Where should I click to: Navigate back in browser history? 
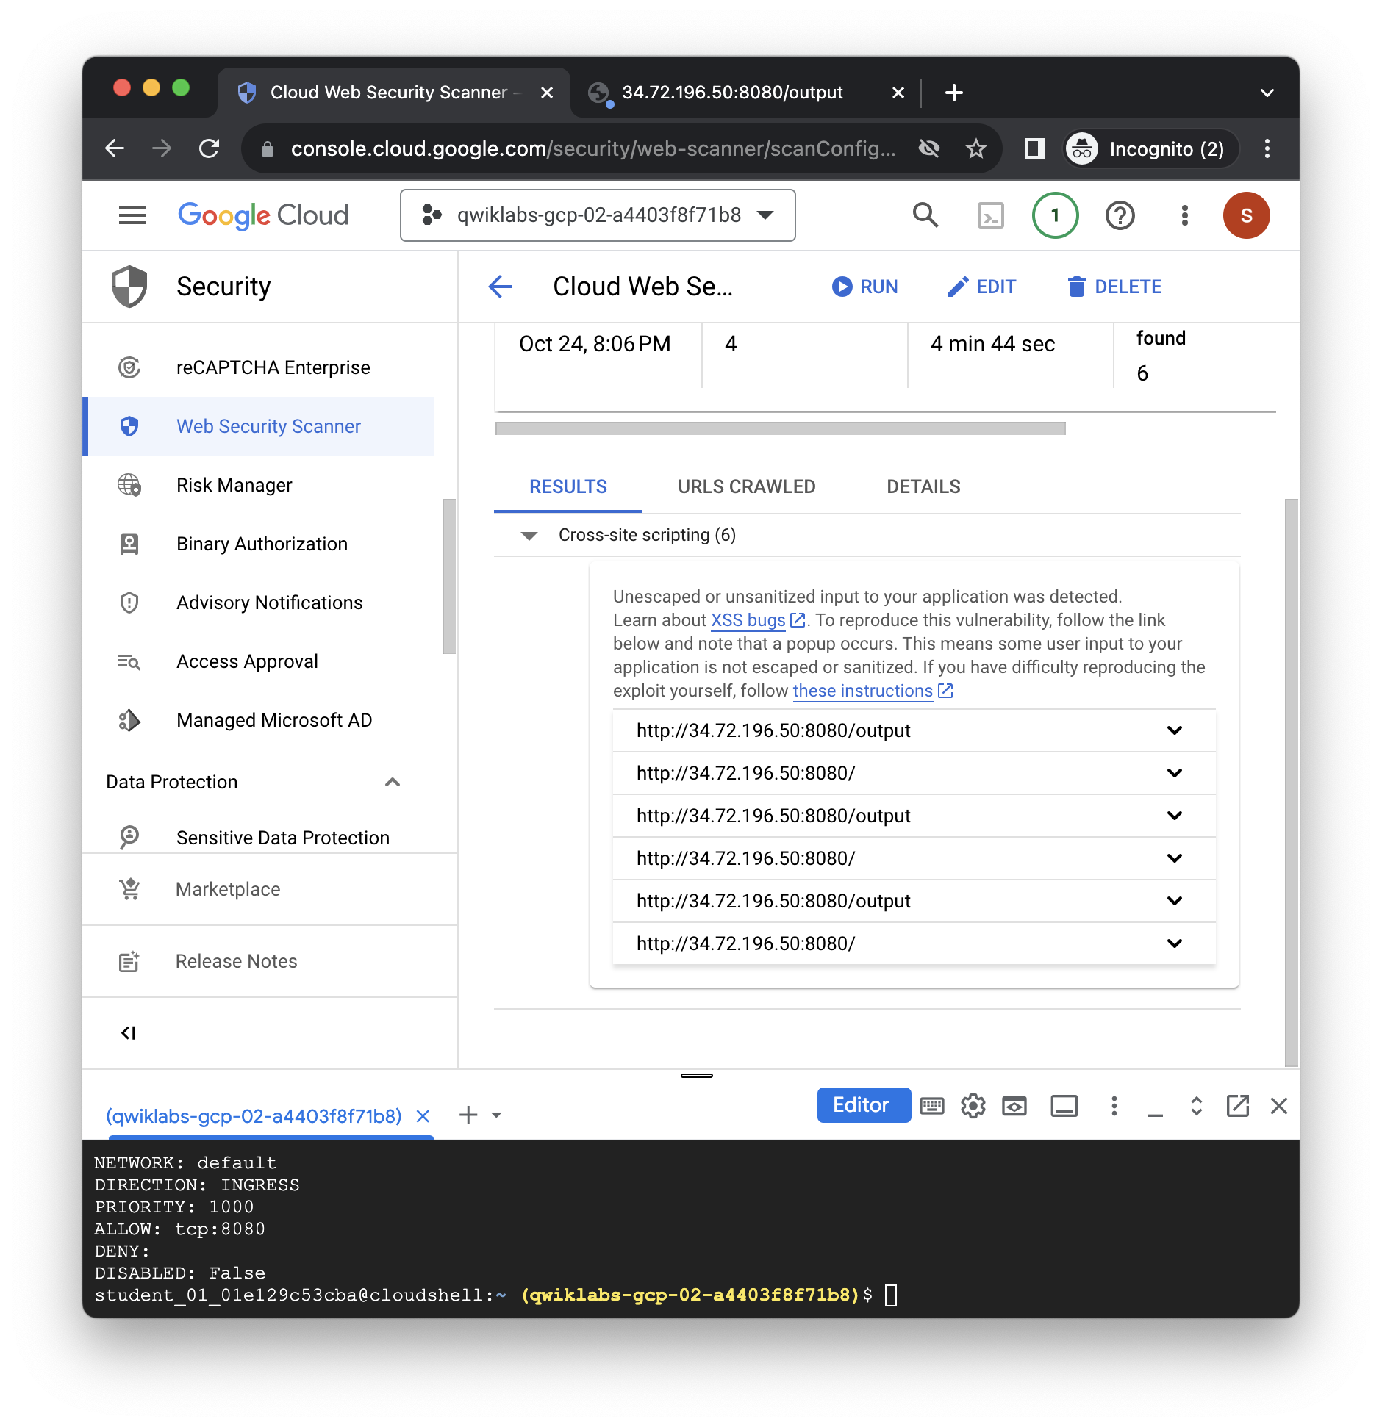[115, 149]
